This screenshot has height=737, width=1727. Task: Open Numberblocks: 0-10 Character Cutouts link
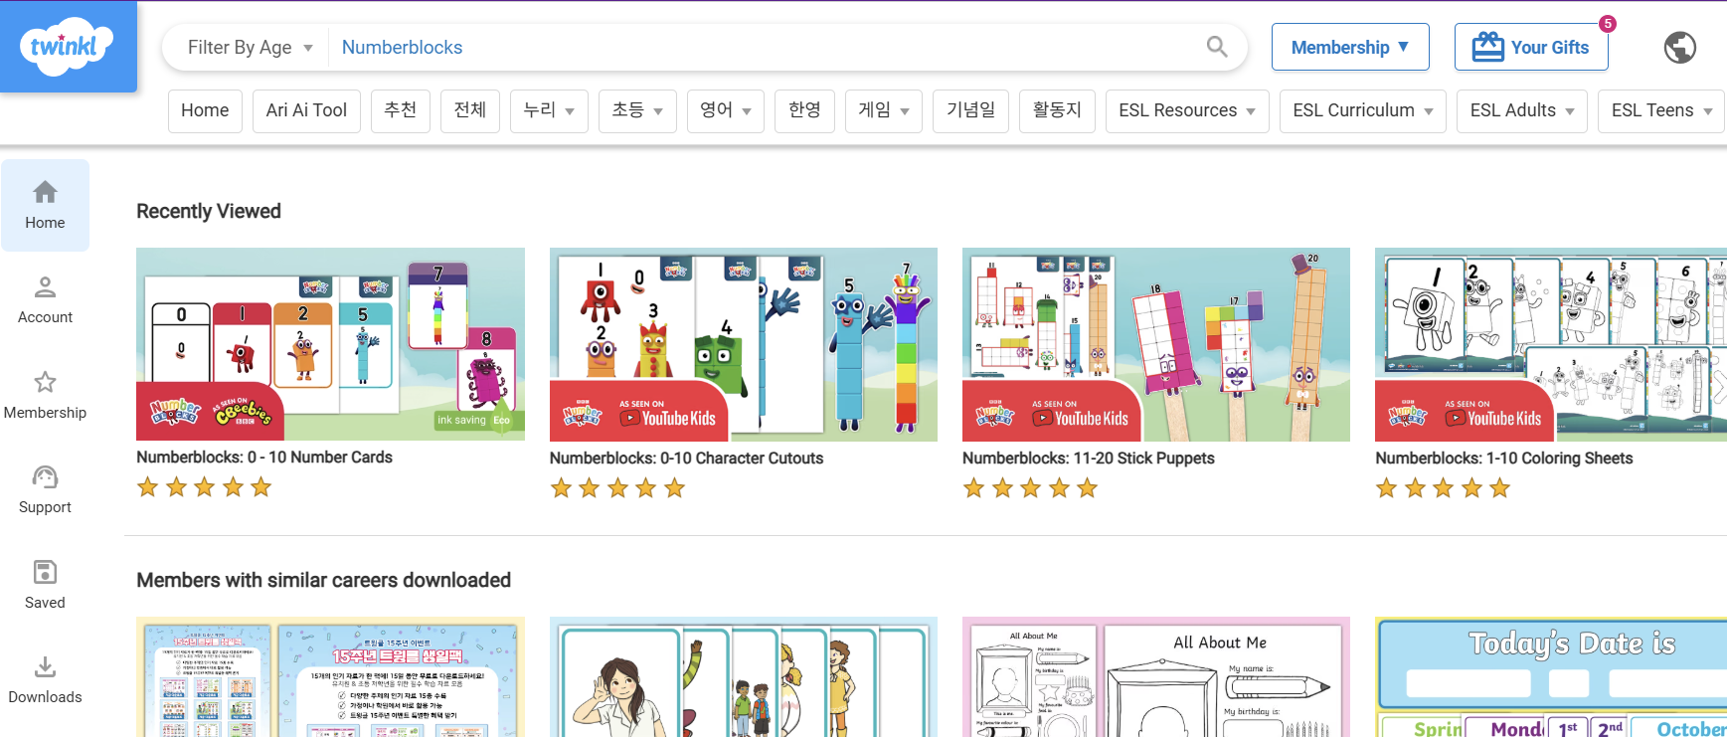(686, 459)
